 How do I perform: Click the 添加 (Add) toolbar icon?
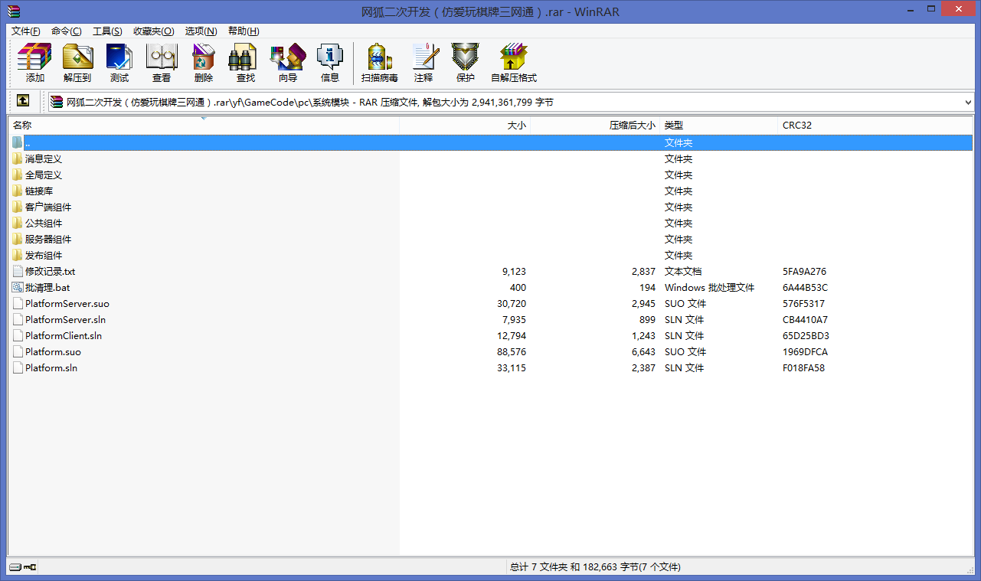point(34,63)
